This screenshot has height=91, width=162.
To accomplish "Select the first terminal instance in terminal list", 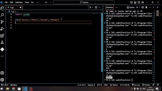I will pyautogui.click(x=157, y=11).
